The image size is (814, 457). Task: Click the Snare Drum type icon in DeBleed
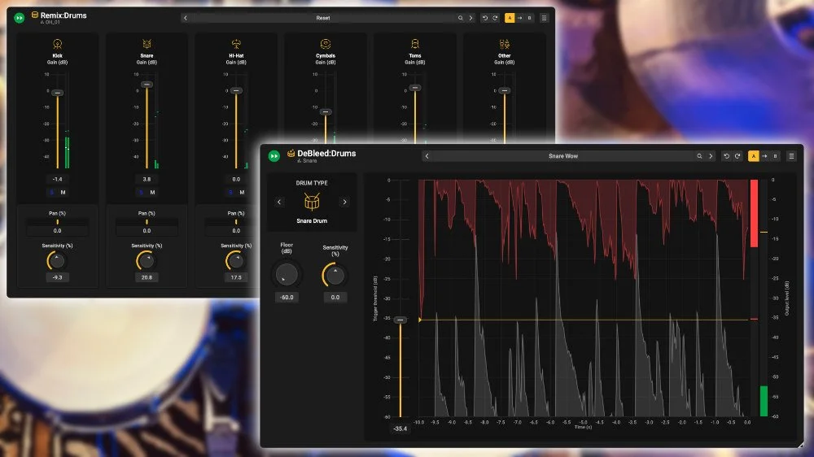[312, 202]
